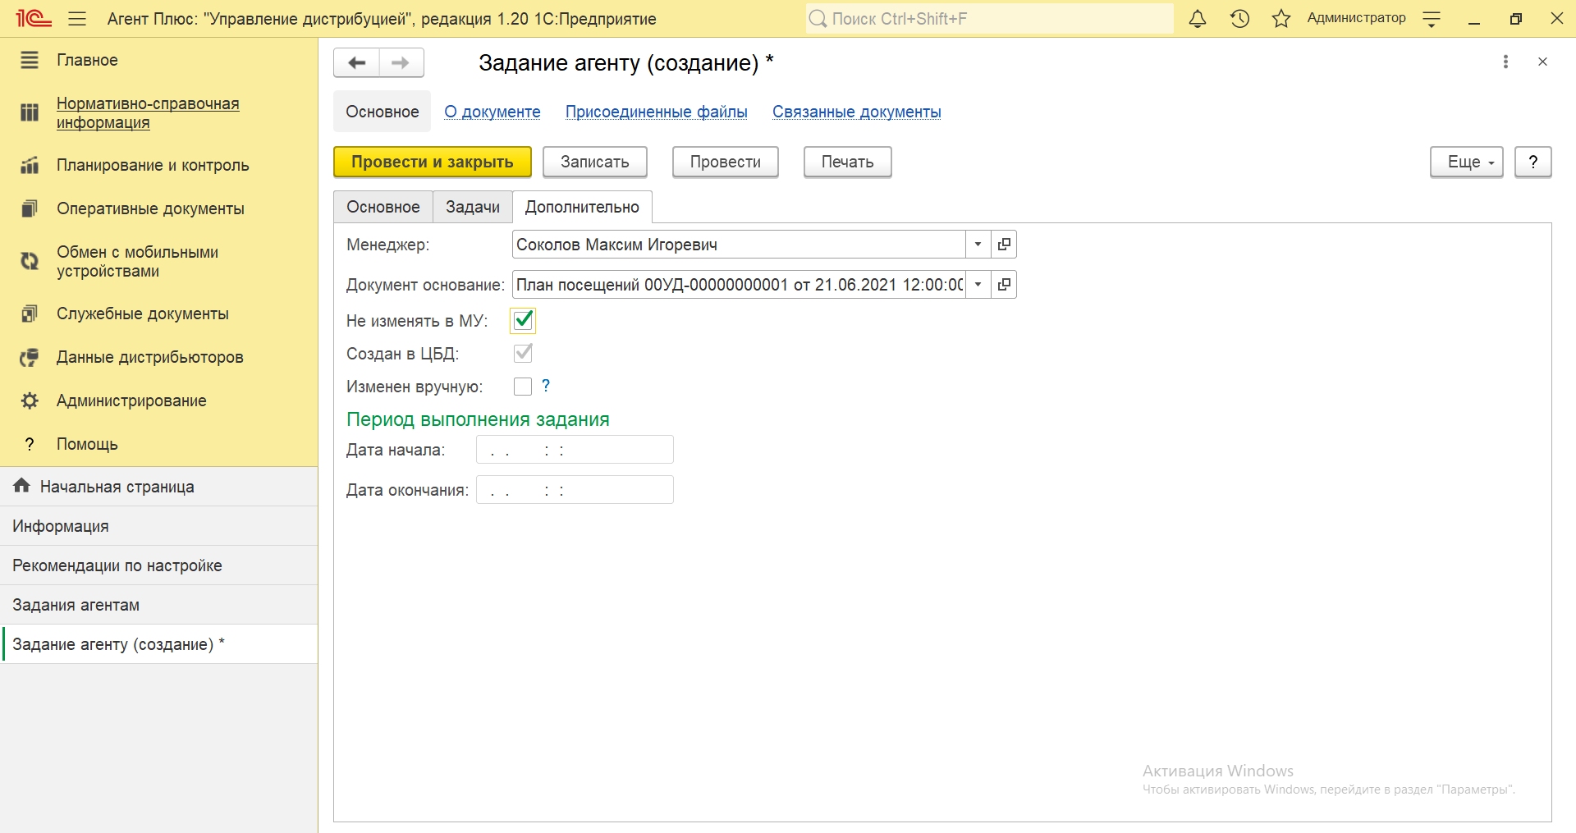Go forward with the right arrow button
This screenshot has width=1576, height=833.
(x=401, y=62)
